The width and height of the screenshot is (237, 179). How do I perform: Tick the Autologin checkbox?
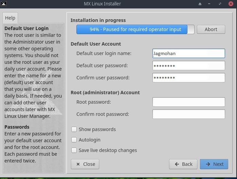pos(74,140)
